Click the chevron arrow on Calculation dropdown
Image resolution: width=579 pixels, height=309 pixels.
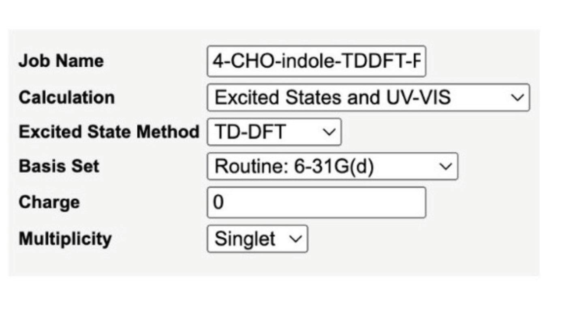pyautogui.click(x=517, y=98)
